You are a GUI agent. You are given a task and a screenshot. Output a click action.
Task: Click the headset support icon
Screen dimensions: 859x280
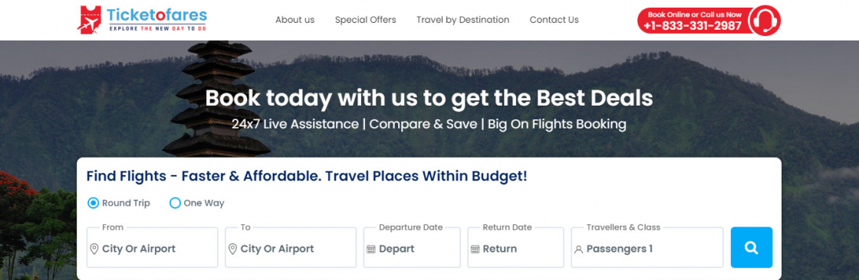coord(764,21)
